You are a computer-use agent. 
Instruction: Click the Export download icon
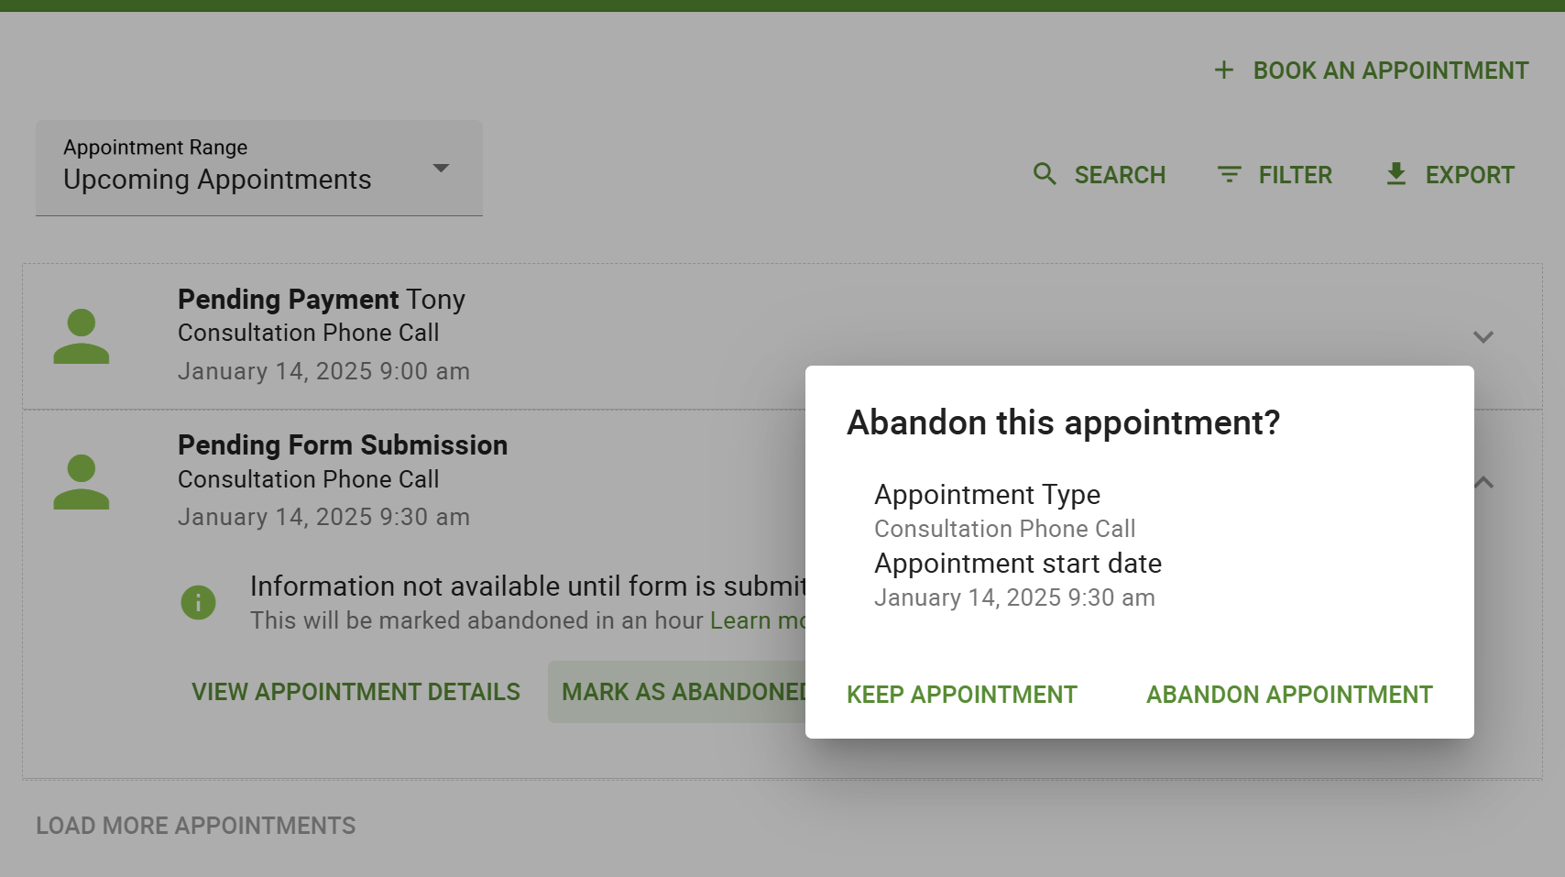pyautogui.click(x=1396, y=174)
